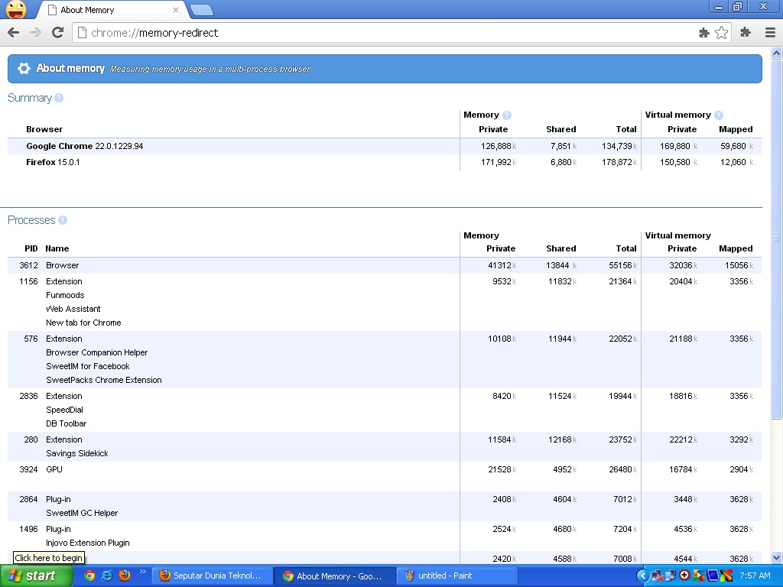Click the system clock showing 7:57 AM
The image size is (783, 587).
pos(755,576)
